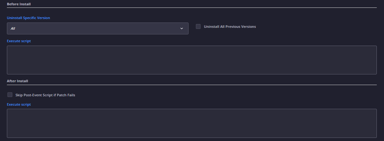Place cursor in post-install script text area

click(192, 123)
